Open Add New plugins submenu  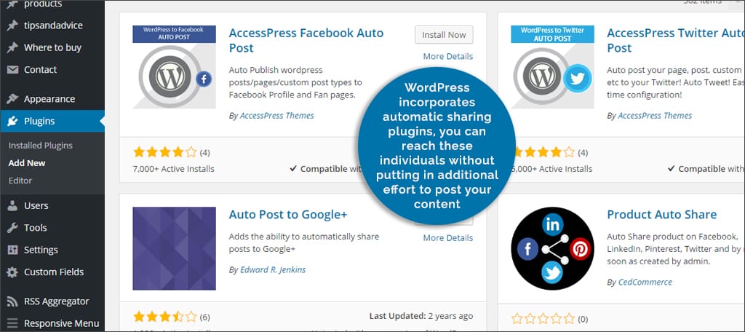pos(27,163)
